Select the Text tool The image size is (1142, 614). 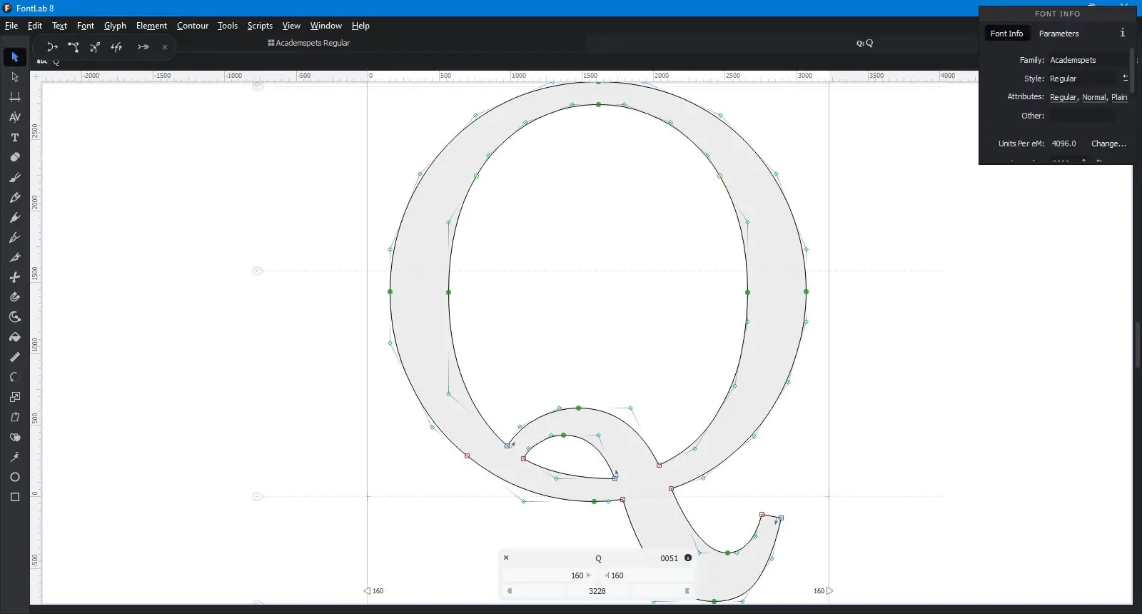click(x=15, y=137)
